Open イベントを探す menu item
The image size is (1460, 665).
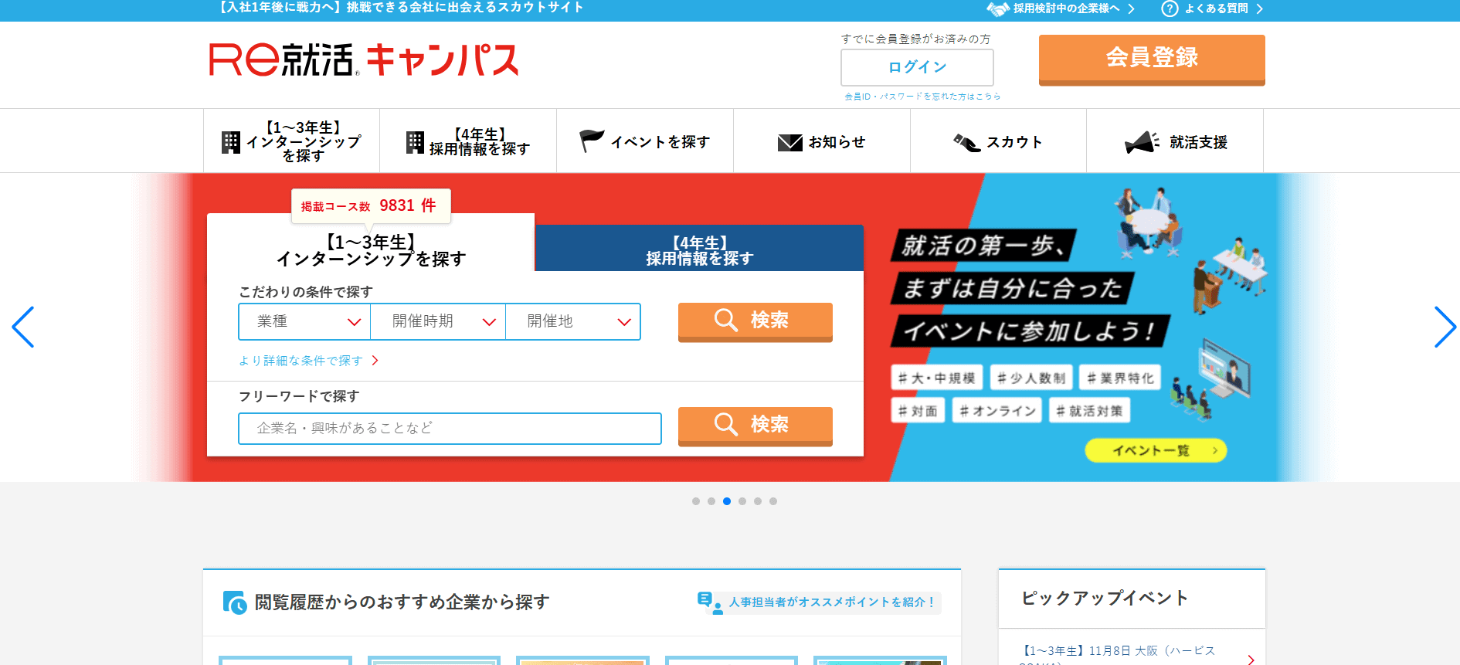pos(645,141)
